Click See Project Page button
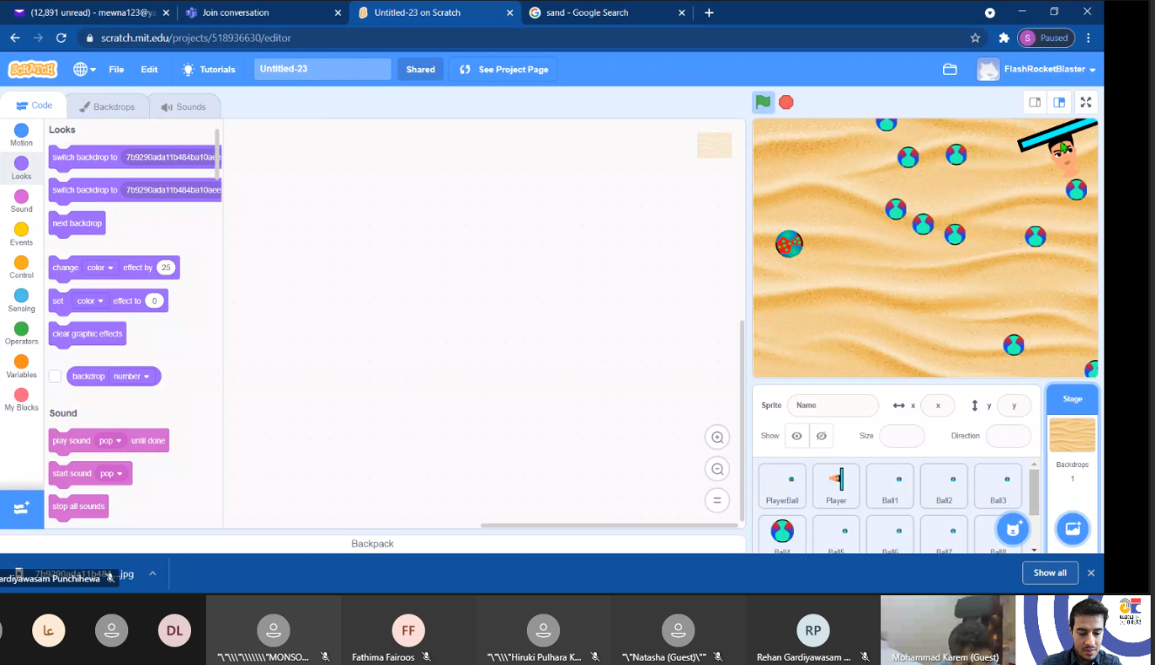Screen dimensions: 1155x665 tap(503, 69)
